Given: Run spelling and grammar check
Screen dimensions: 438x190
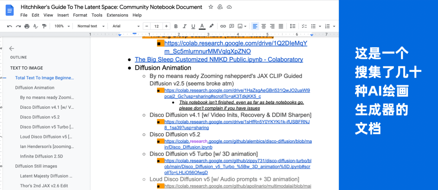Looking at the screenshot, I should (35, 26).
